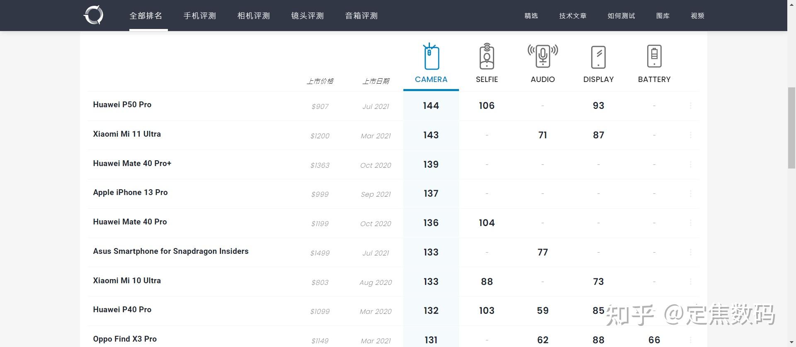The width and height of the screenshot is (796, 347).
Task: Click selfie score 88 for Xiaomi Mi 10 Ultra
Action: coord(487,282)
